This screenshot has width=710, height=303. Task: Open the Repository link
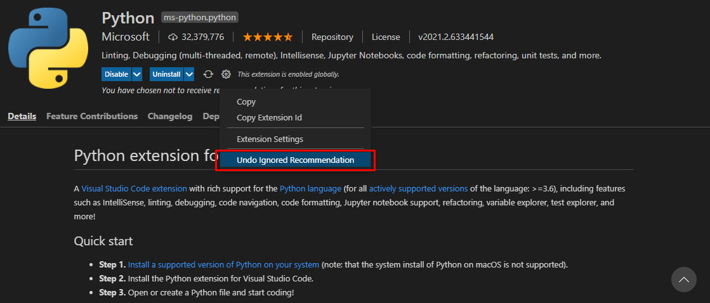[x=332, y=37]
